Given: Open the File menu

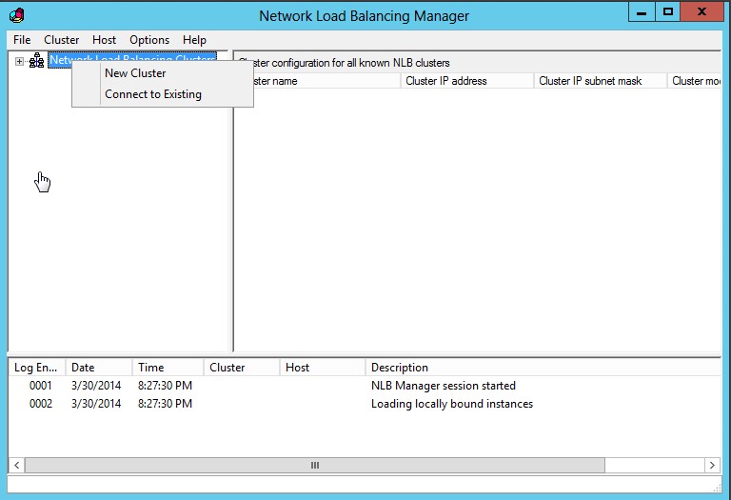Looking at the screenshot, I should click(22, 40).
